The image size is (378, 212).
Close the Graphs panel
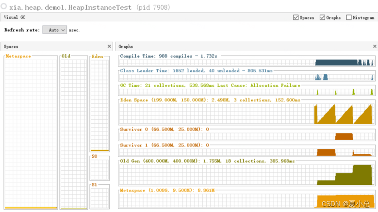(375, 46)
